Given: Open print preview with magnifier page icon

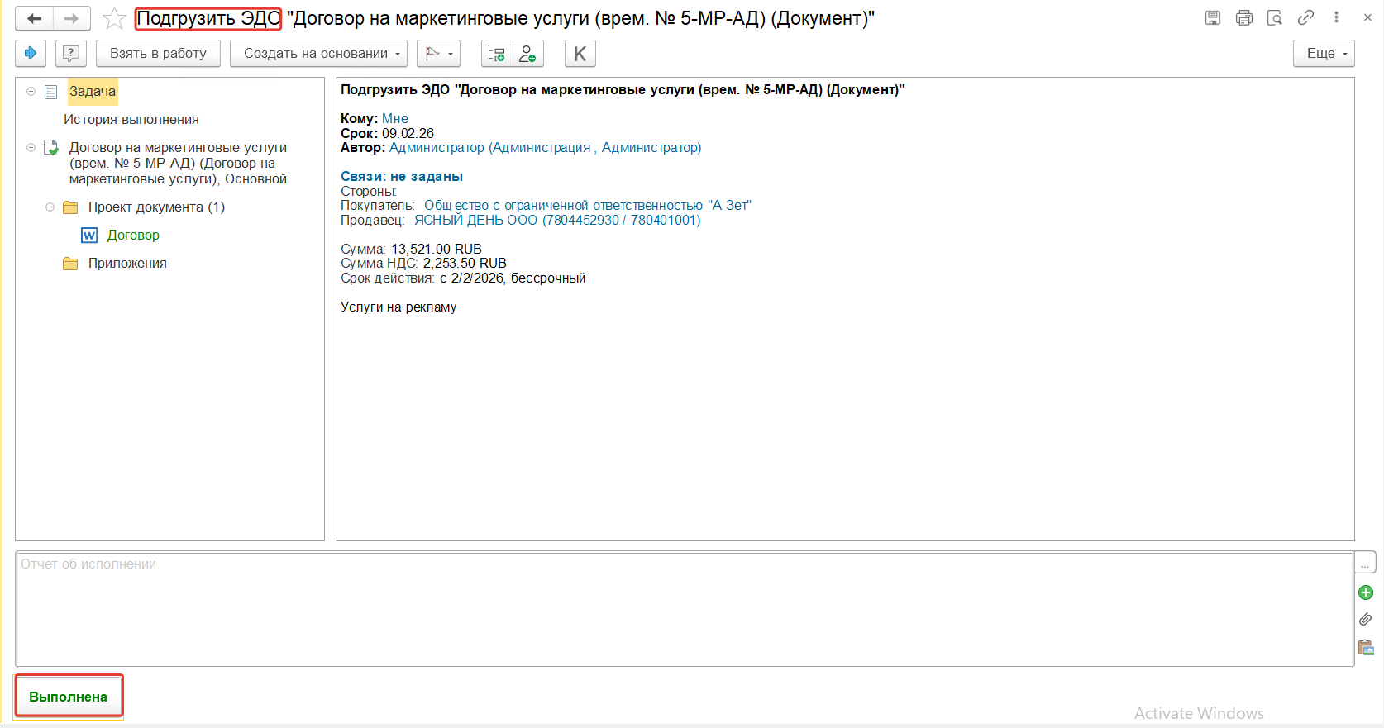Looking at the screenshot, I should 1274,17.
